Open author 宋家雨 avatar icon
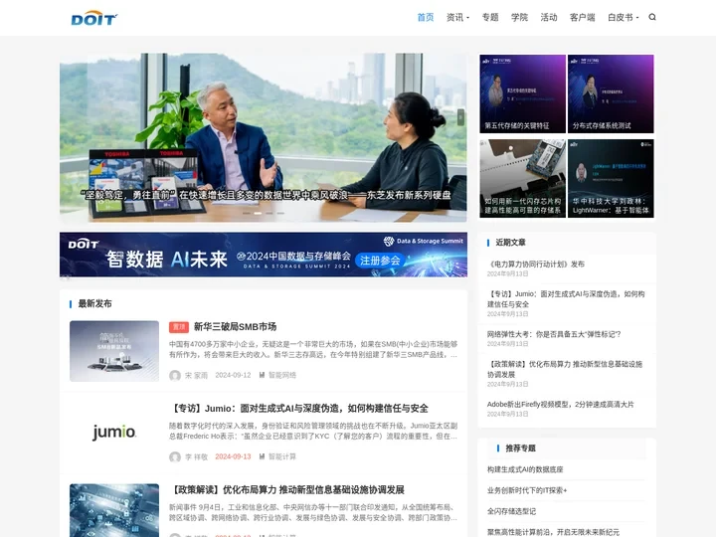This screenshot has width=716, height=537. [x=175, y=375]
